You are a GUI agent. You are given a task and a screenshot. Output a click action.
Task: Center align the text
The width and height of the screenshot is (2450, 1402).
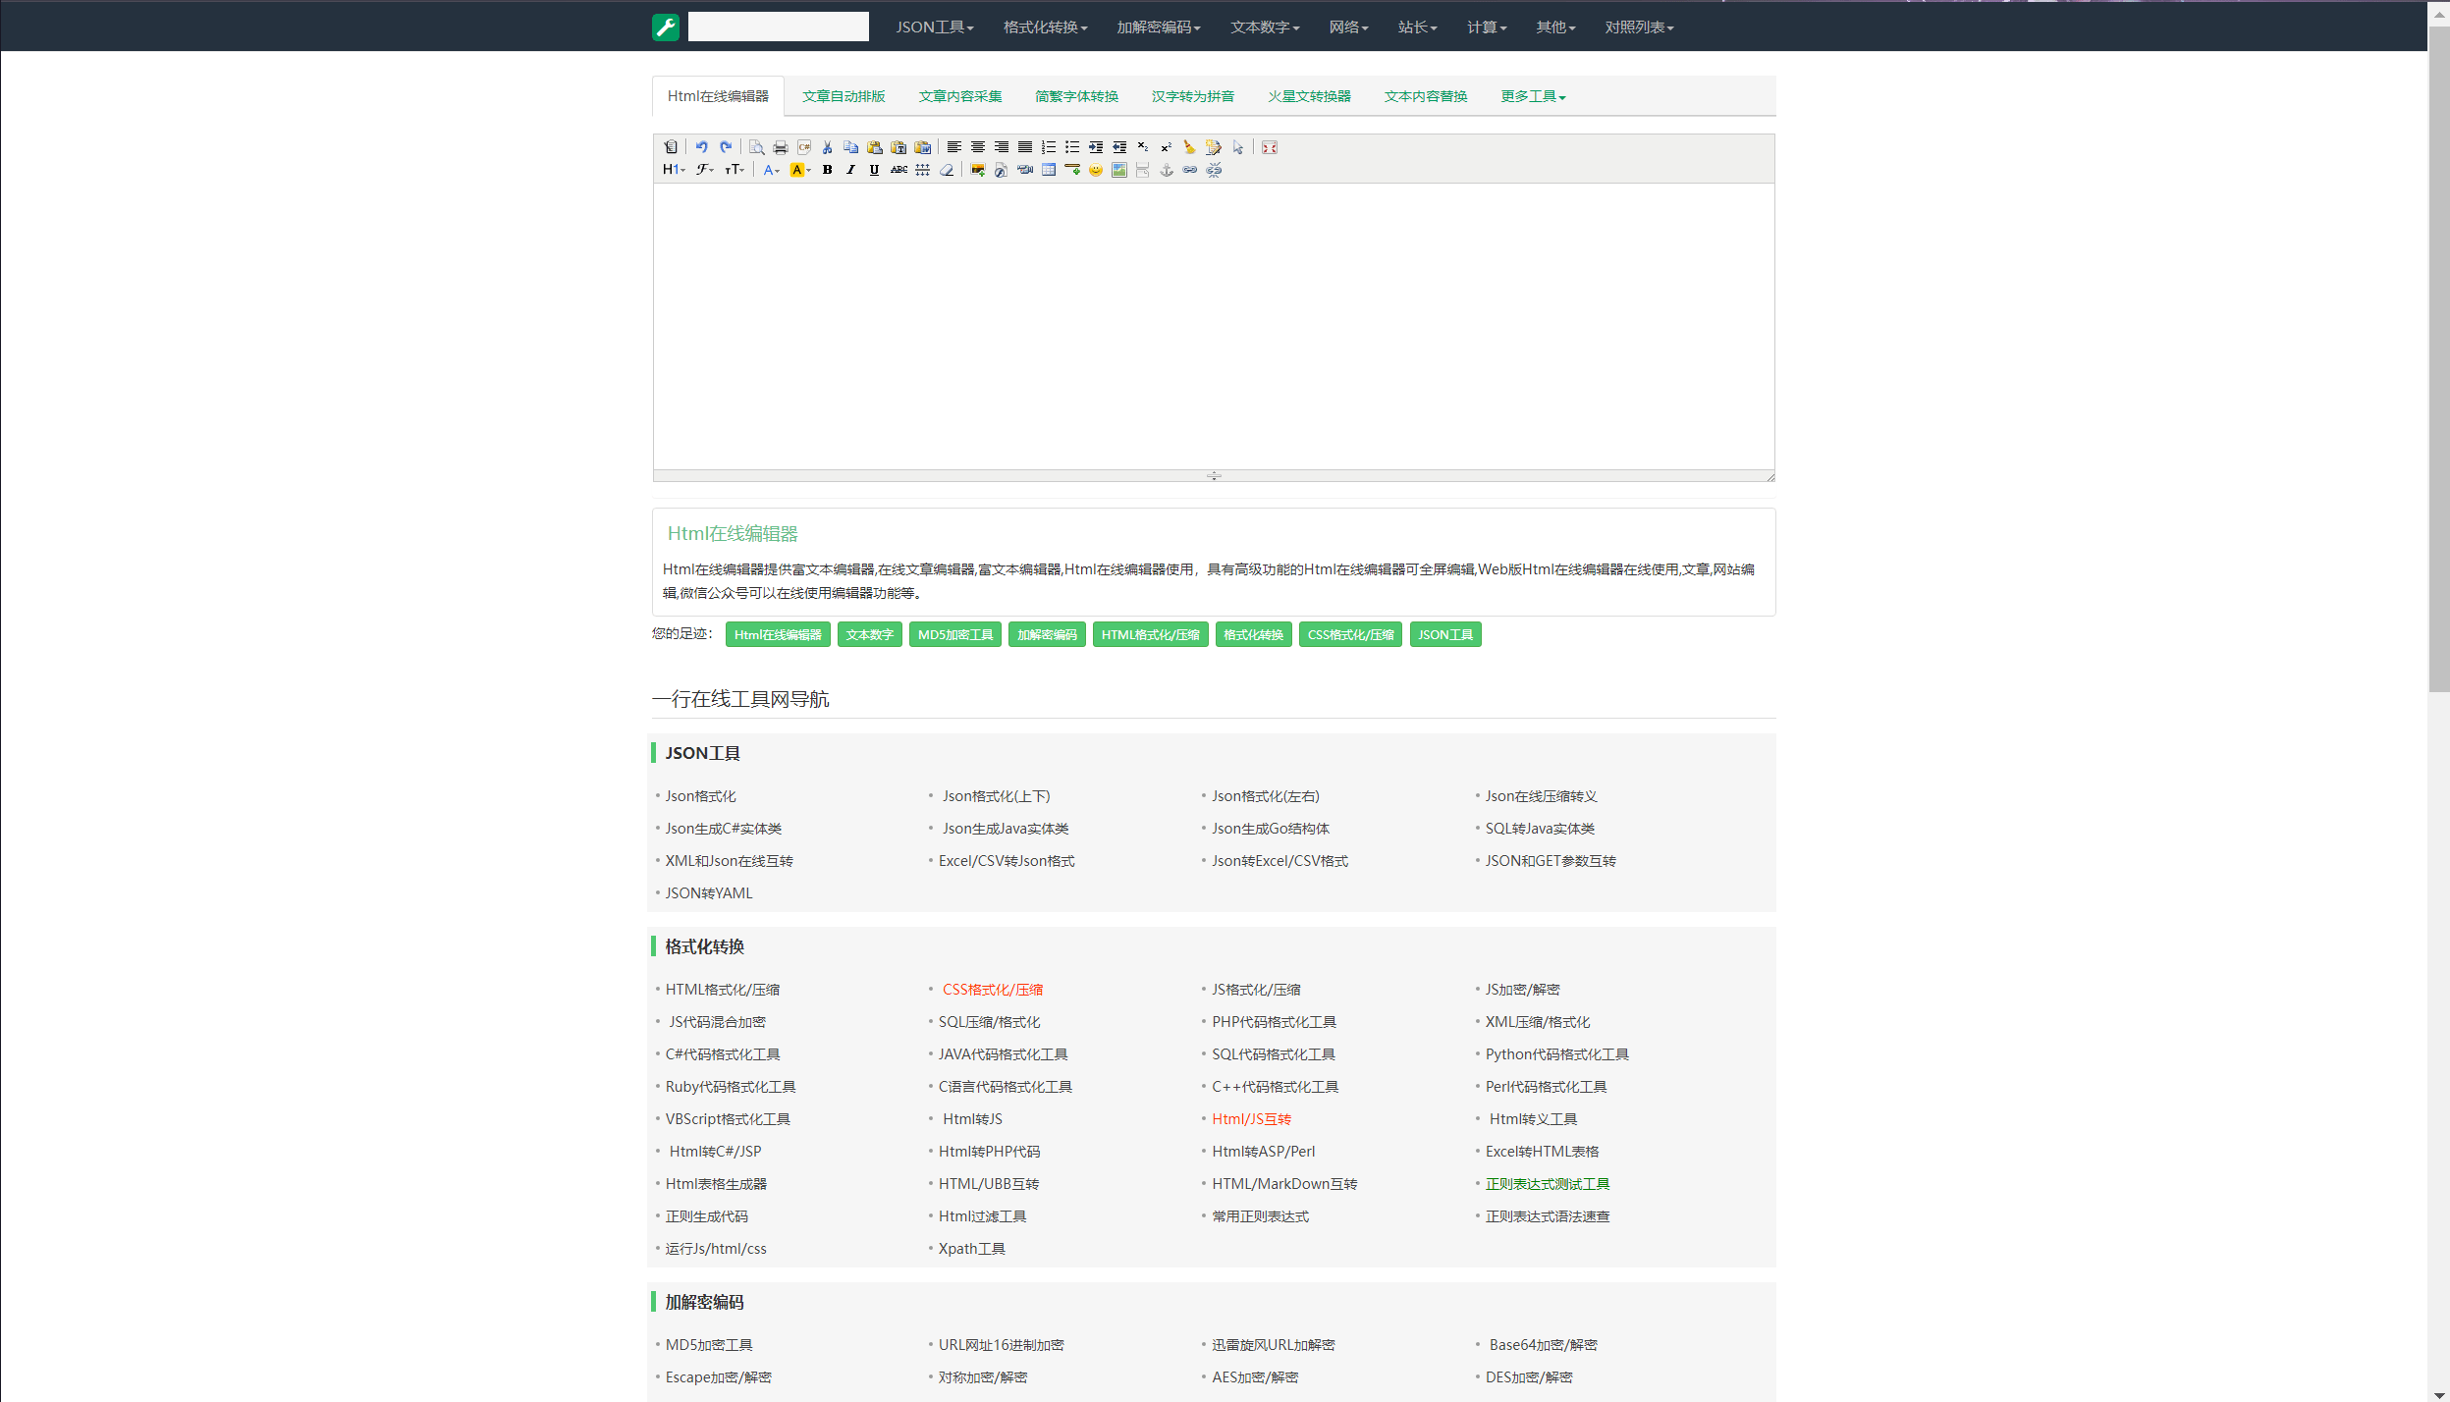click(978, 147)
